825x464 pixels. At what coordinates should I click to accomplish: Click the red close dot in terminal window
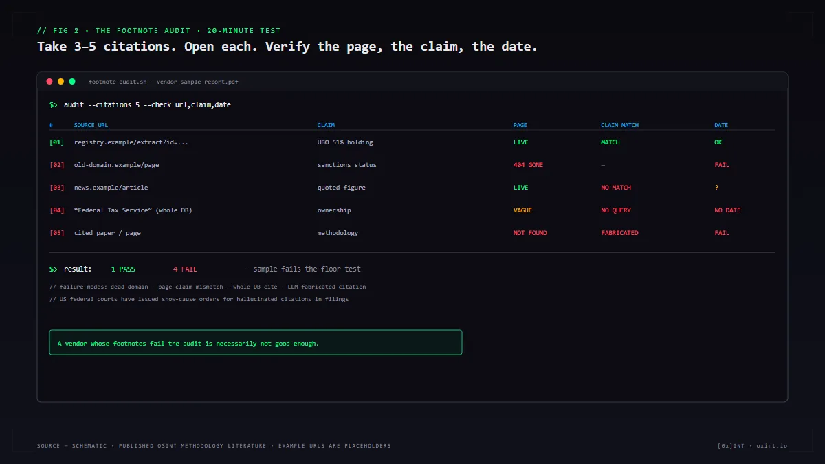49,82
